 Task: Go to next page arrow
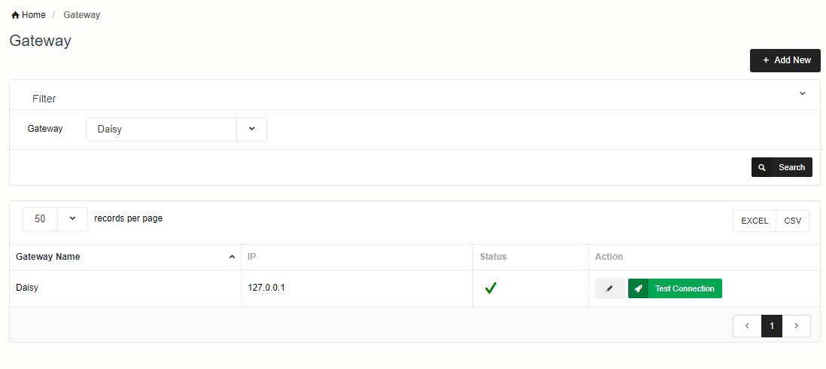[797, 326]
